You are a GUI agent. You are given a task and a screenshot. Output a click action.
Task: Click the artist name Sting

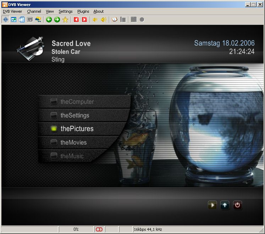(x=58, y=60)
